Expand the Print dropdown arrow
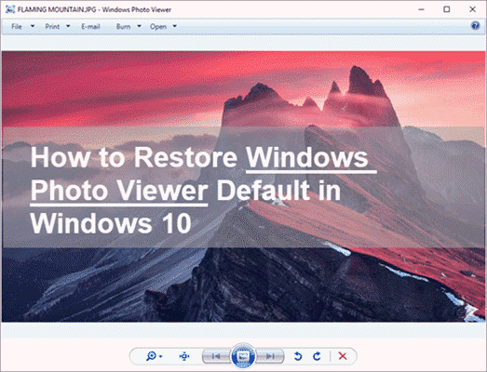The image size is (487, 372). [68, 26]
